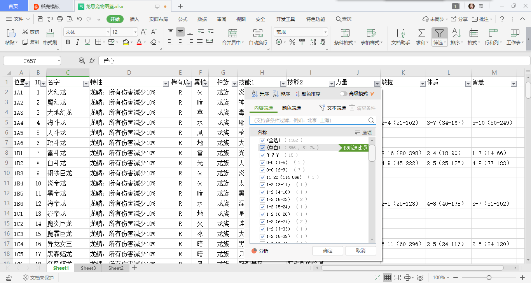Increase font size with A+
531x283 pixels.
(x=144, y=32)
